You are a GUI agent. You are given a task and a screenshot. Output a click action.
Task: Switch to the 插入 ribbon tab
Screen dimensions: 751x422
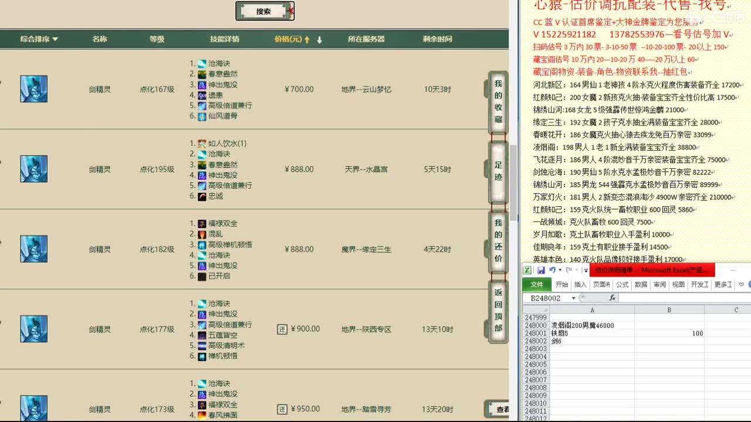pyautogui.click(x=581, y=284)
